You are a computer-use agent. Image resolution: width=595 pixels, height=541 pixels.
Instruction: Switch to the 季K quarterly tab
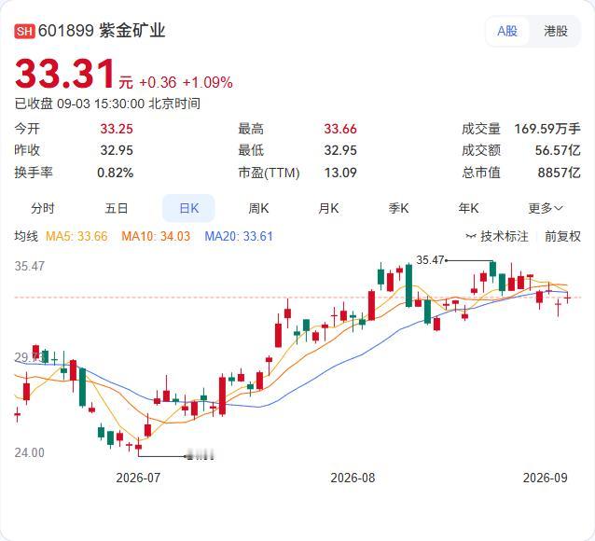click(398, 208)
